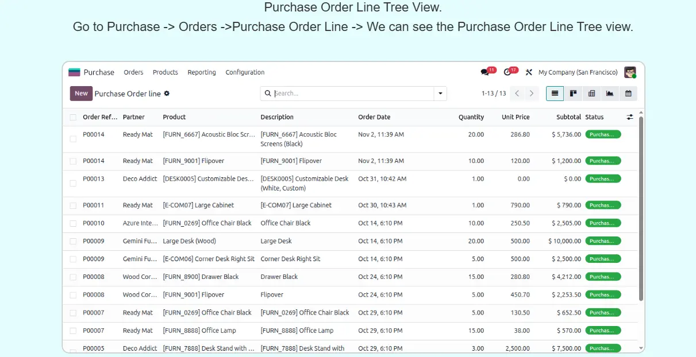696x357 pixels.
Task: Open the messages conversation icon
Action: (484, 72)
